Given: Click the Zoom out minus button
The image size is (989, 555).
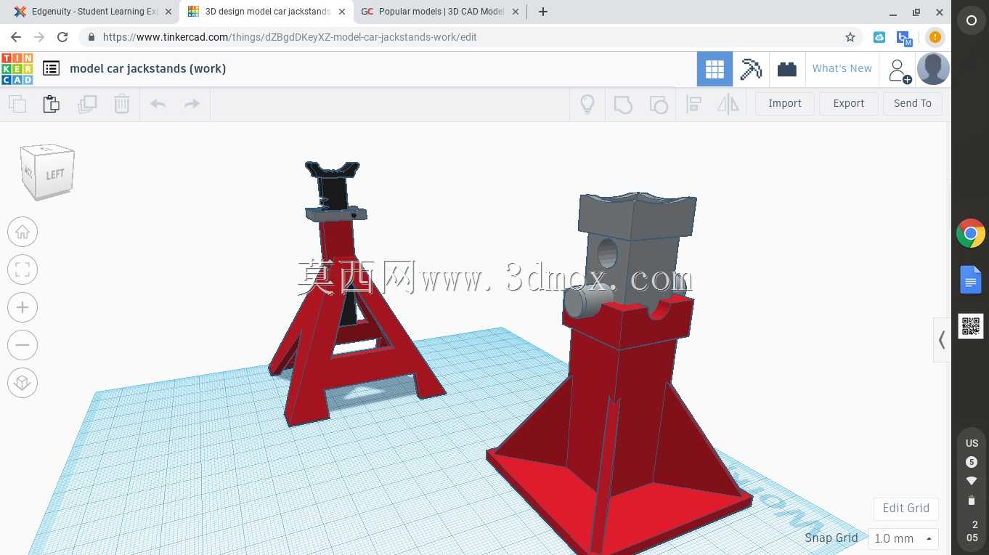Looking at the screenshot, I should (23, 345).
